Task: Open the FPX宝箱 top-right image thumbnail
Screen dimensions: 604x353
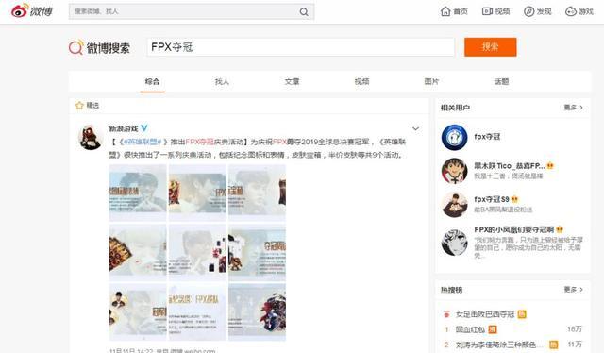Action: 257,193
